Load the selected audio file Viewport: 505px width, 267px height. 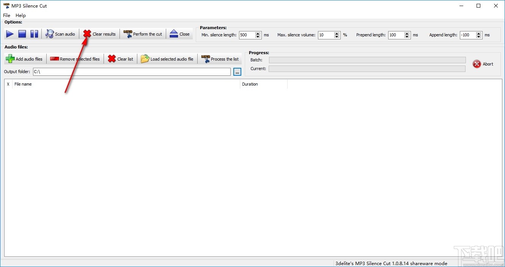167,59
